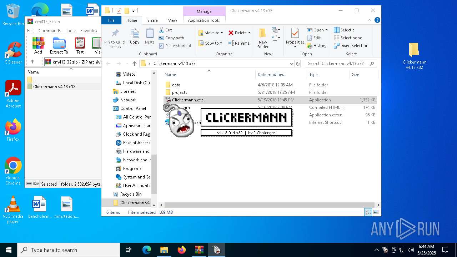This screenshot has width=457, height=257.
Task: Open the File tab in Explorer
Action: coord(111,20)
